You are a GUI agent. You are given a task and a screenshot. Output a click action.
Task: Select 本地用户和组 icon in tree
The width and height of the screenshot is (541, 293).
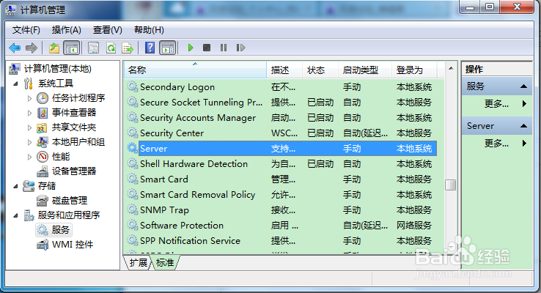pos(43,142)
